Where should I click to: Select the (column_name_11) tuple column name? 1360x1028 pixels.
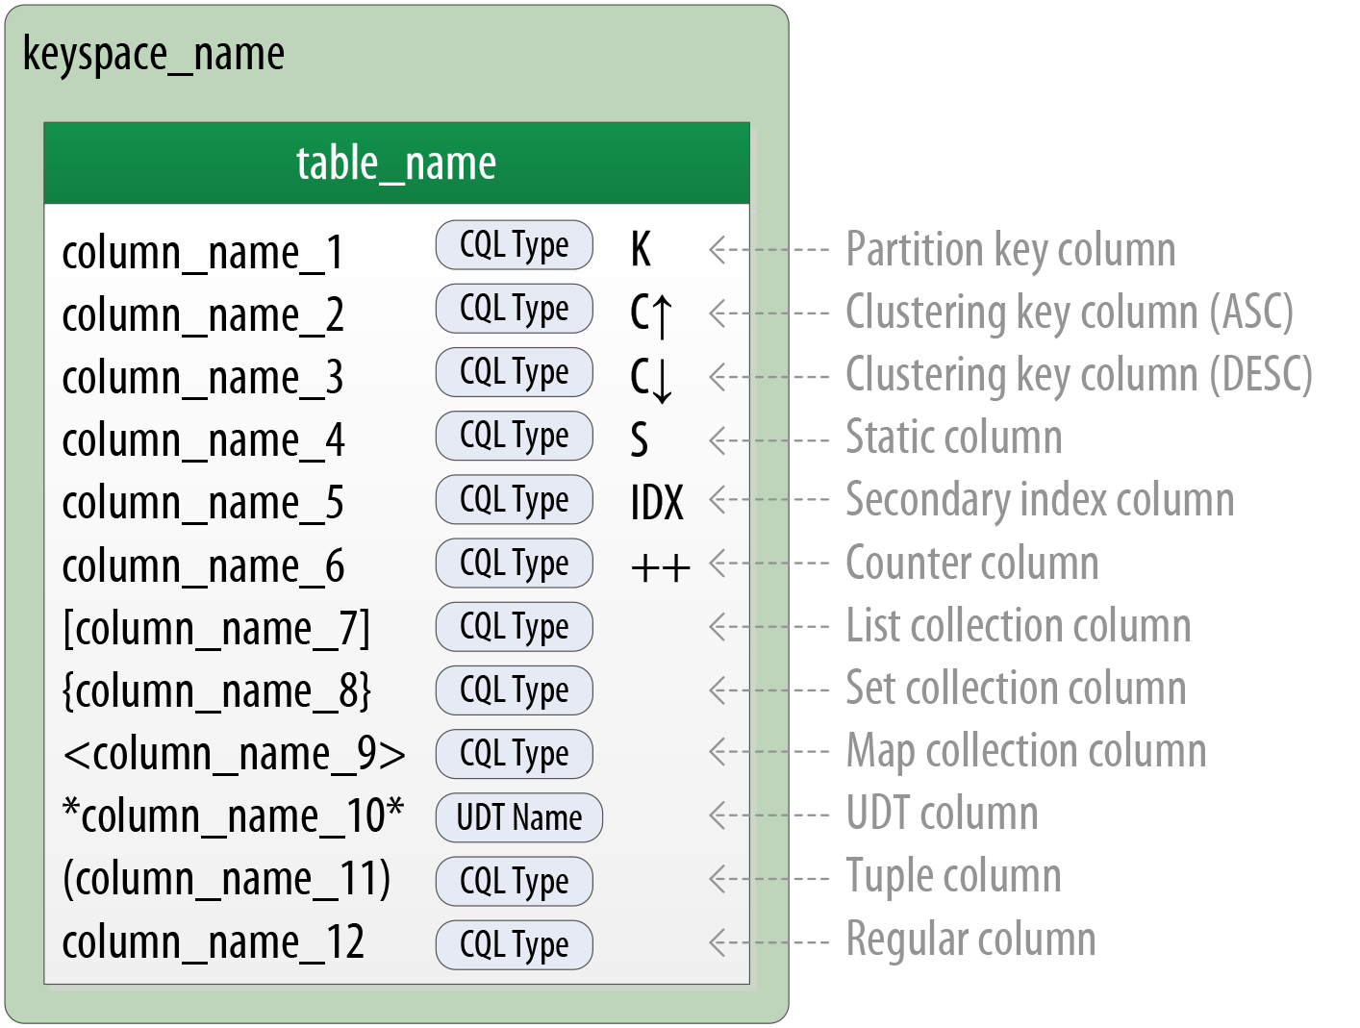click(x=226, y=879)
